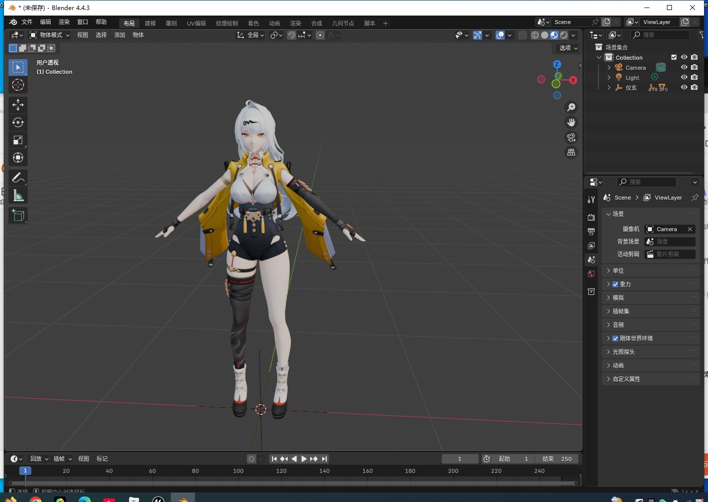Click the viewport pan hand icon
Image resolution: width=708 pixels, height=502 pixels.
coord(571,122)
